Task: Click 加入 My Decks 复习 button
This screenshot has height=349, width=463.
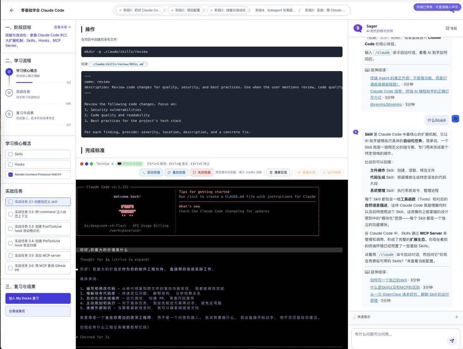Action: coord(38,298)
